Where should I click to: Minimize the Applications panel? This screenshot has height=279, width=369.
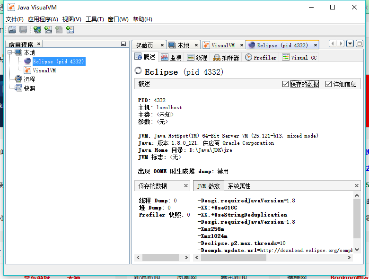(x=123, y=44)
